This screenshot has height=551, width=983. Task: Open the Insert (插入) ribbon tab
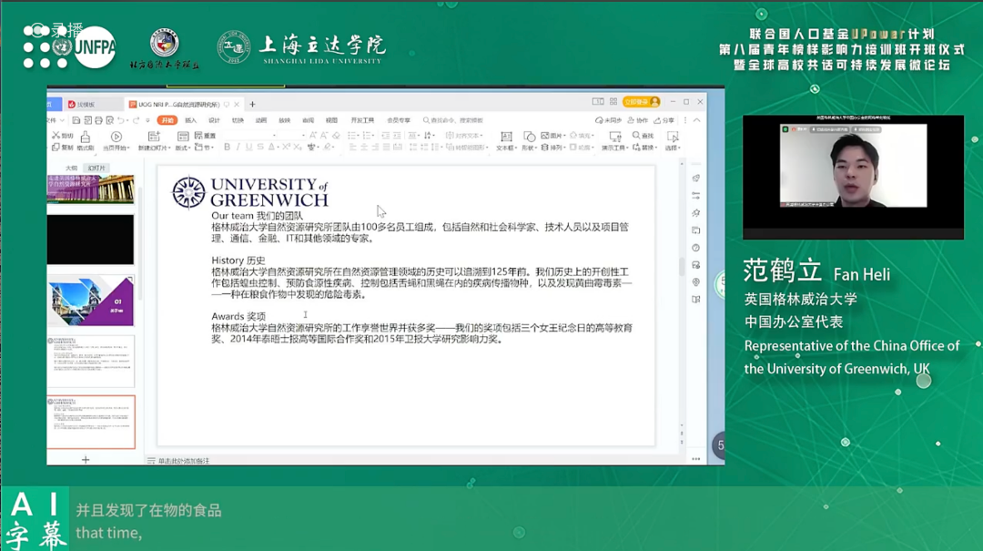coord(190,120)
